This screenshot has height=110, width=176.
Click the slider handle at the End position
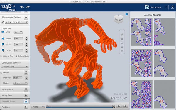point(114,107)
